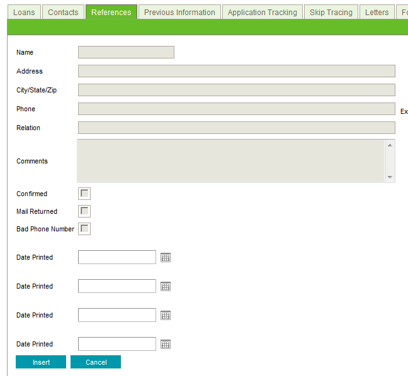Select the Application Tracking tab
The width and height of the screenshot is (408, 376).
262,12
